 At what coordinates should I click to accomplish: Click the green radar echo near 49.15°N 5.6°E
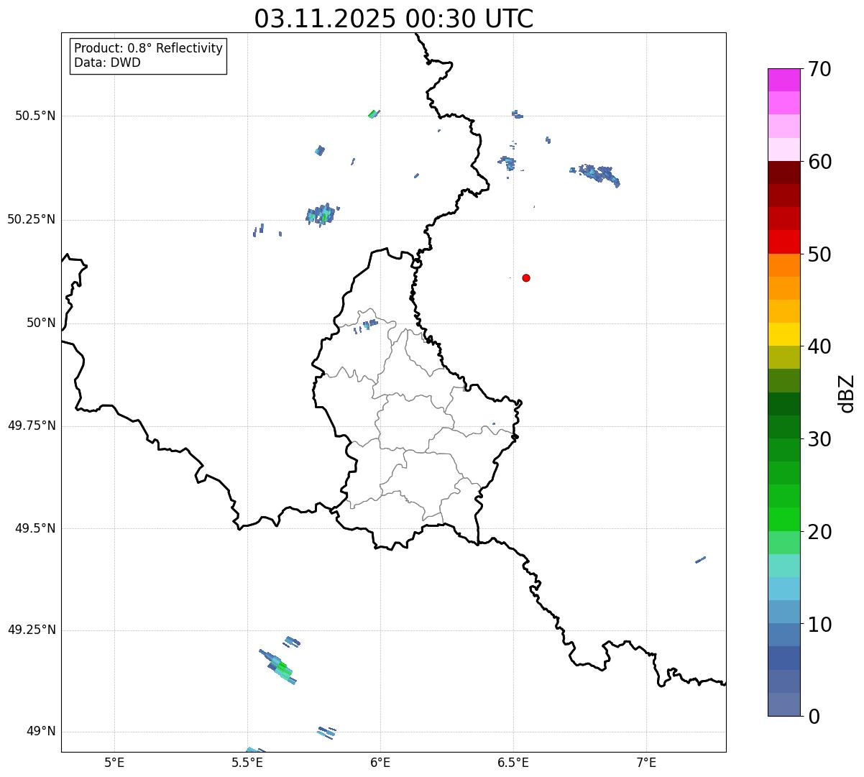coord(279,667)
